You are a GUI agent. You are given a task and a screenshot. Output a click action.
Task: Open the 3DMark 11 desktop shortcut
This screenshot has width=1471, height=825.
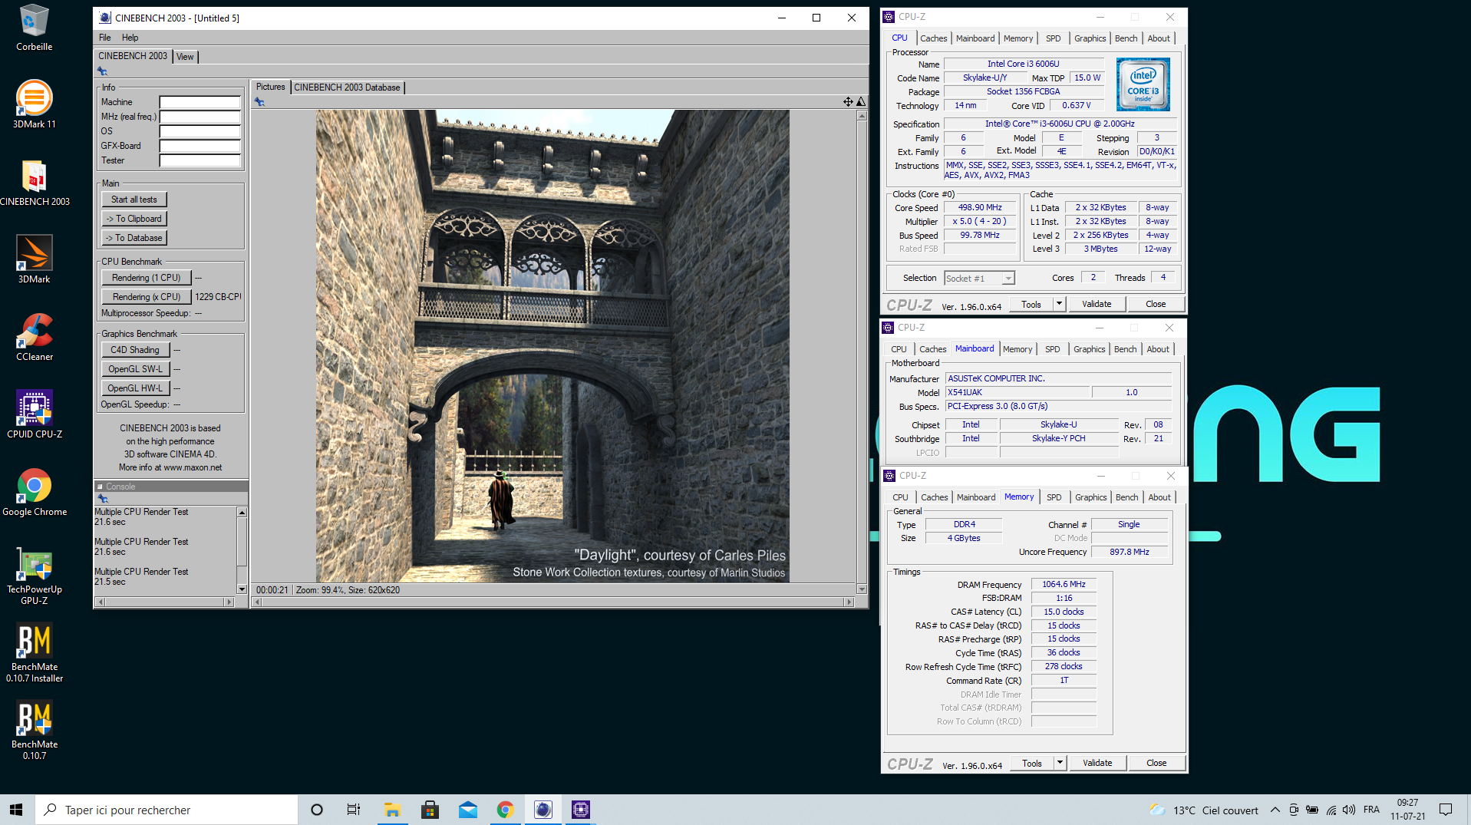point(34,105)
